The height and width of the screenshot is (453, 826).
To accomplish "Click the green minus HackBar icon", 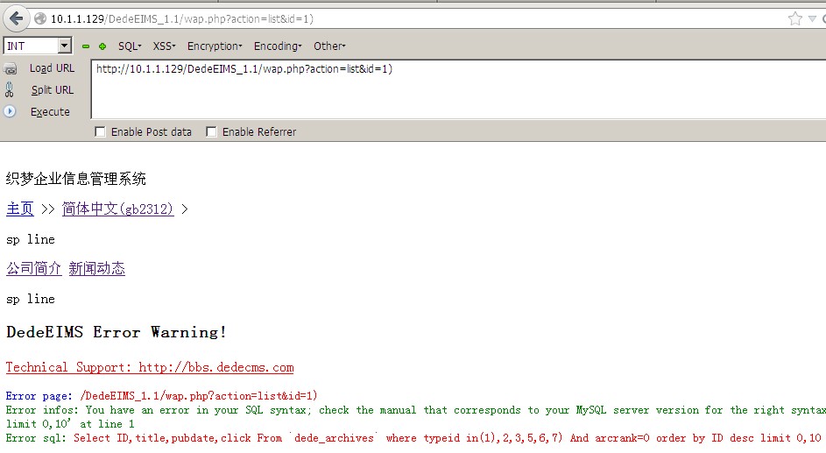I will (86, 46).
